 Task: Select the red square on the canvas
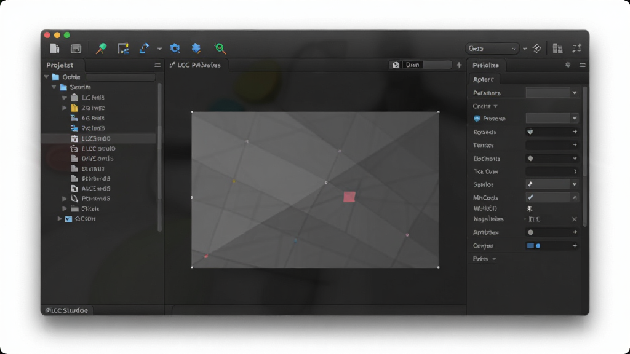349,197
